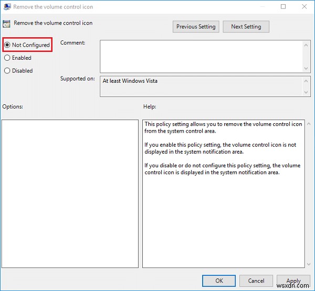The height and width of the screenshot is (291, 315).
Task: Click the Comment box scroll down arrow
Action: coord(306,69)
